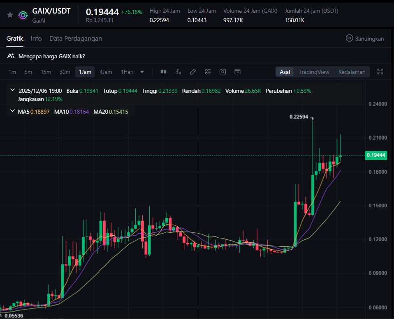Open the indicators fx menu

point(178,72)
